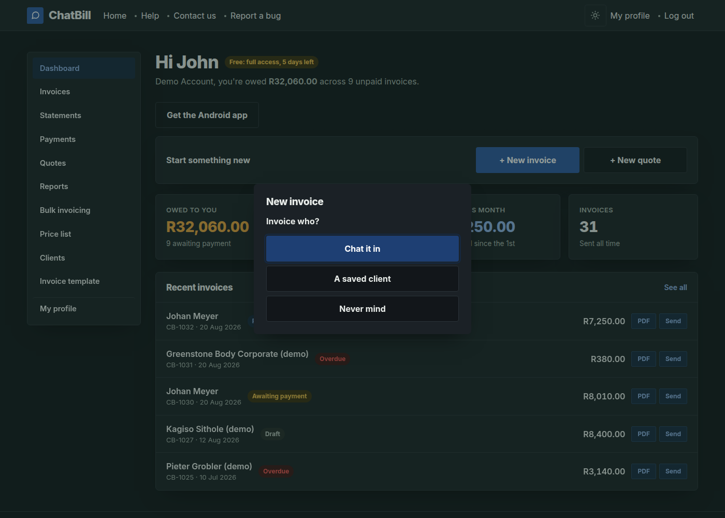Open Statements in the sidebar

84,116
